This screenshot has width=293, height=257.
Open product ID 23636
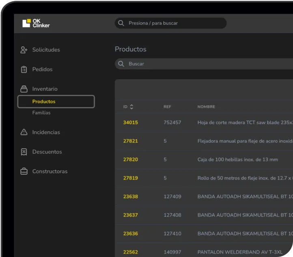click(x=131, y=233)
